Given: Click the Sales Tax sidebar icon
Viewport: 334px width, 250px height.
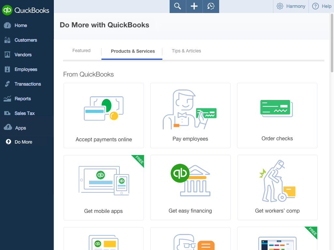Looking at the screenshot, I should click(x=8, y=113).
